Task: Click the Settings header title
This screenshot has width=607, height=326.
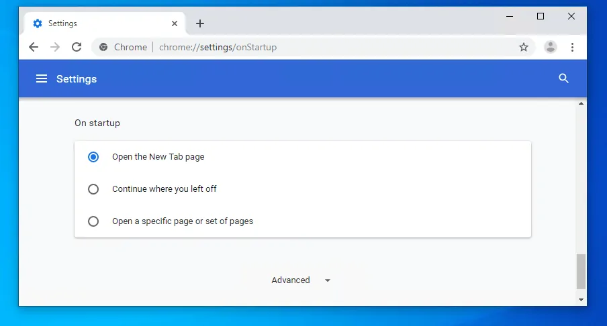Action: coord(77,79)
